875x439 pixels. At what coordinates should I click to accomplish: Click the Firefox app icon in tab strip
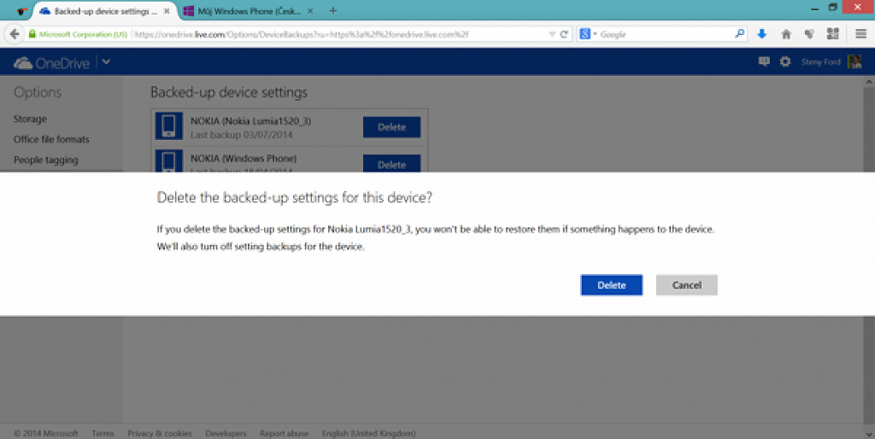[x=21, y=11]
